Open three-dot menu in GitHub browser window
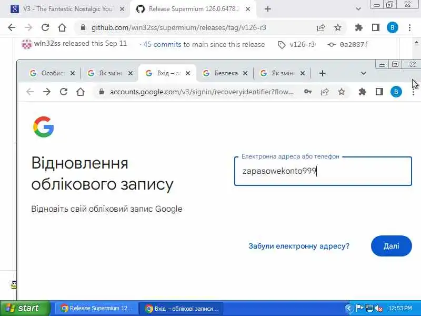Viewport: 421px width, 316px height. [409, 27]
